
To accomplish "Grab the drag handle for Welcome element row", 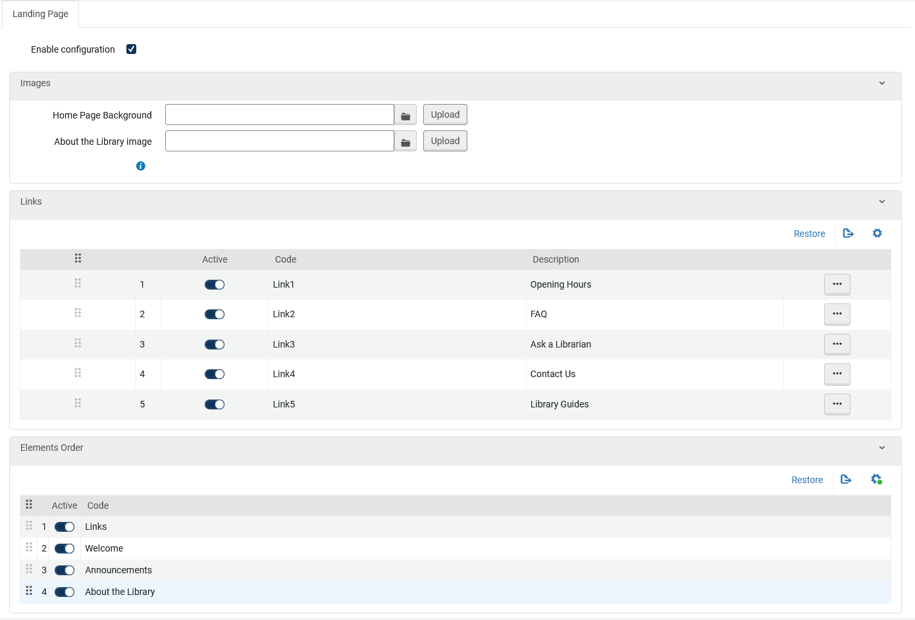I will 29,547.
